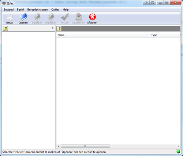Click the horizontal scrollbar right arrow
The width and height of the screenshot is (183, 156).
click(x=178, y=146)
